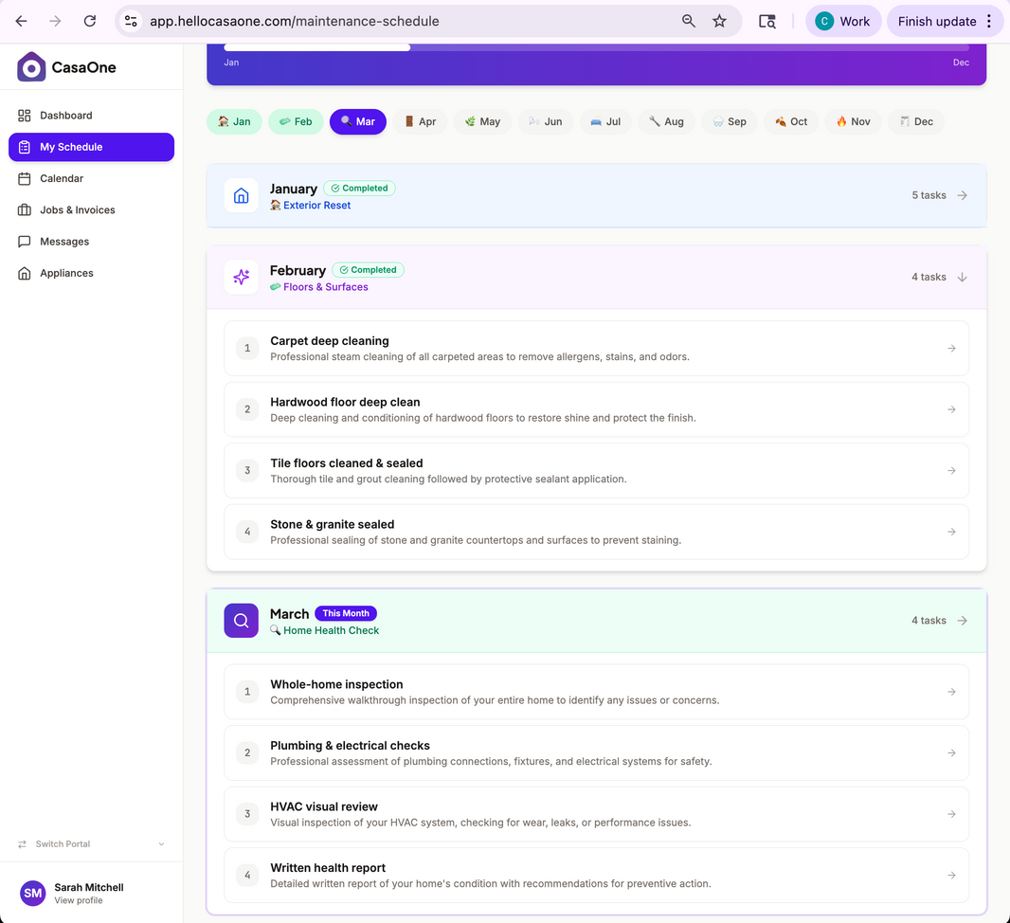Viewport: 1010px width, 923px height.
Task: Click the March magnifier icon
Action: (x=241, y=621)
